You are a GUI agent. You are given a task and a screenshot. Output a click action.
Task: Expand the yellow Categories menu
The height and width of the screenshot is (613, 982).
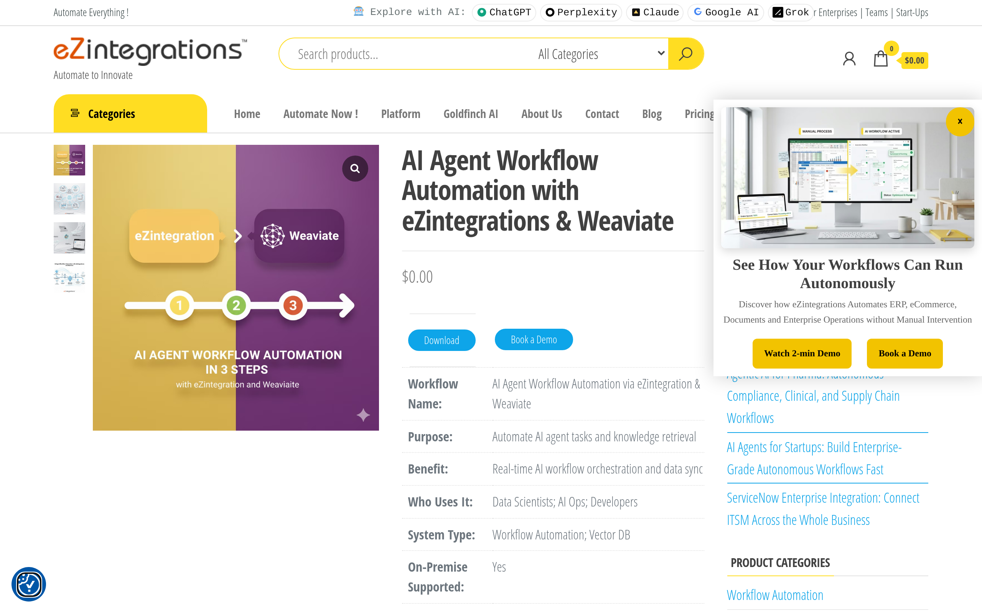pyautogui.click(x=130, y=113)
